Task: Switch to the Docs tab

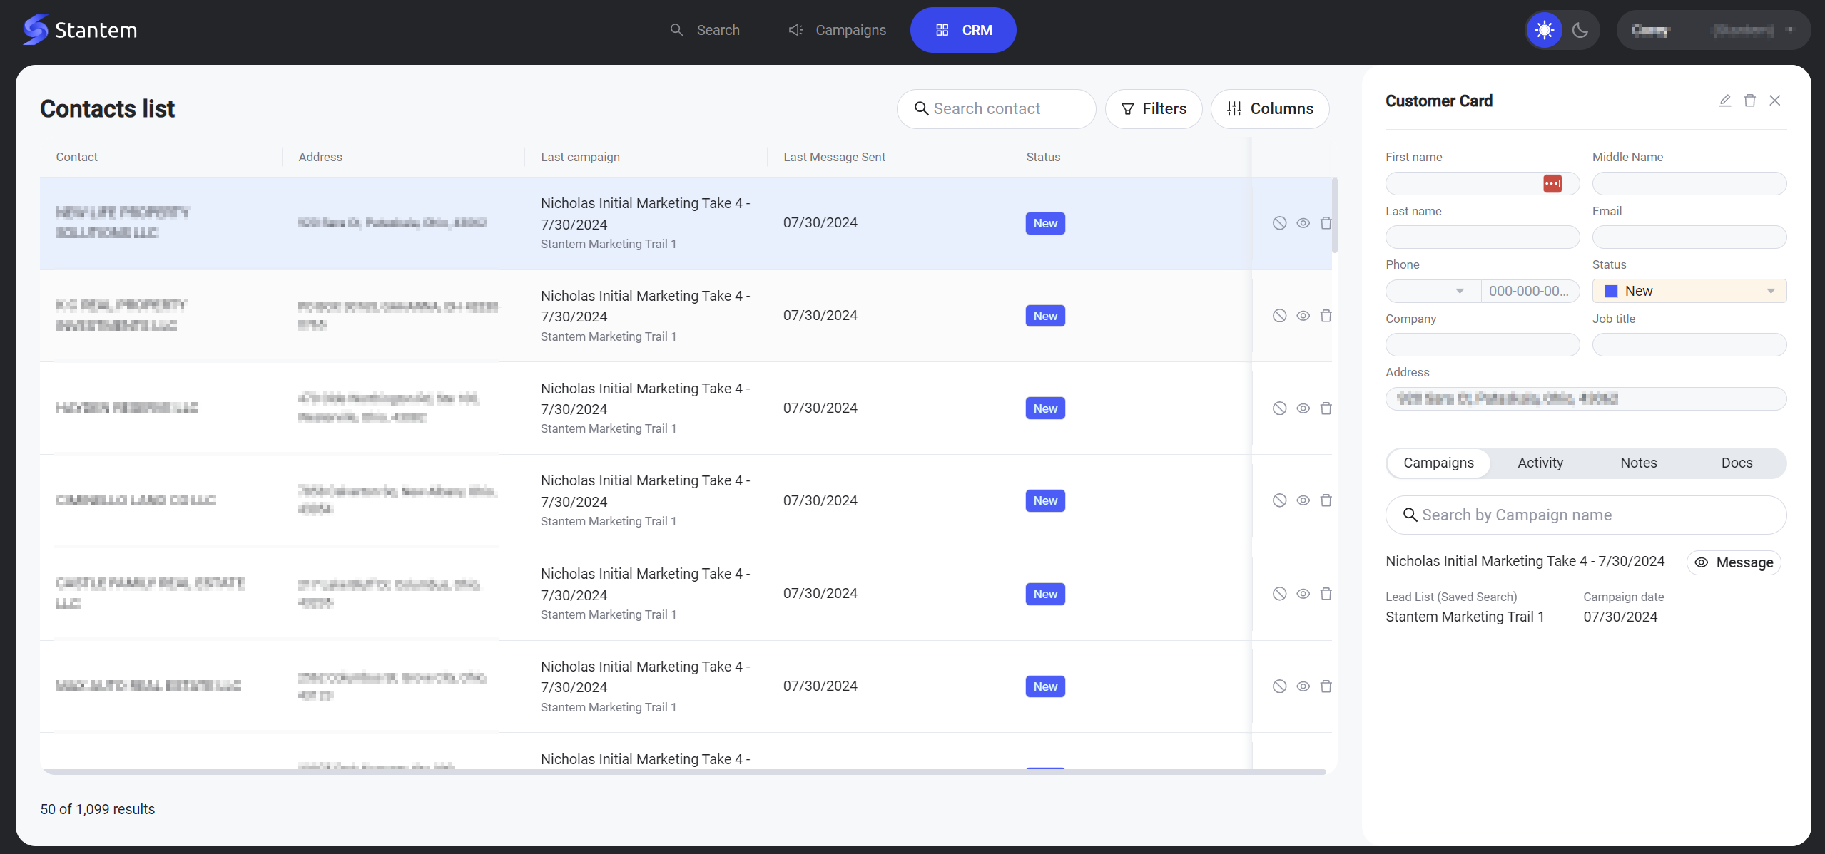Action: (x=1737, y=463)
